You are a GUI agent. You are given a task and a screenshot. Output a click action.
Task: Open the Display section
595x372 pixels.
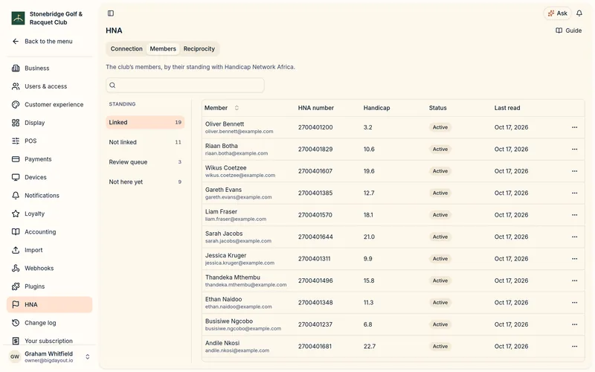click(x=49, y=123)
